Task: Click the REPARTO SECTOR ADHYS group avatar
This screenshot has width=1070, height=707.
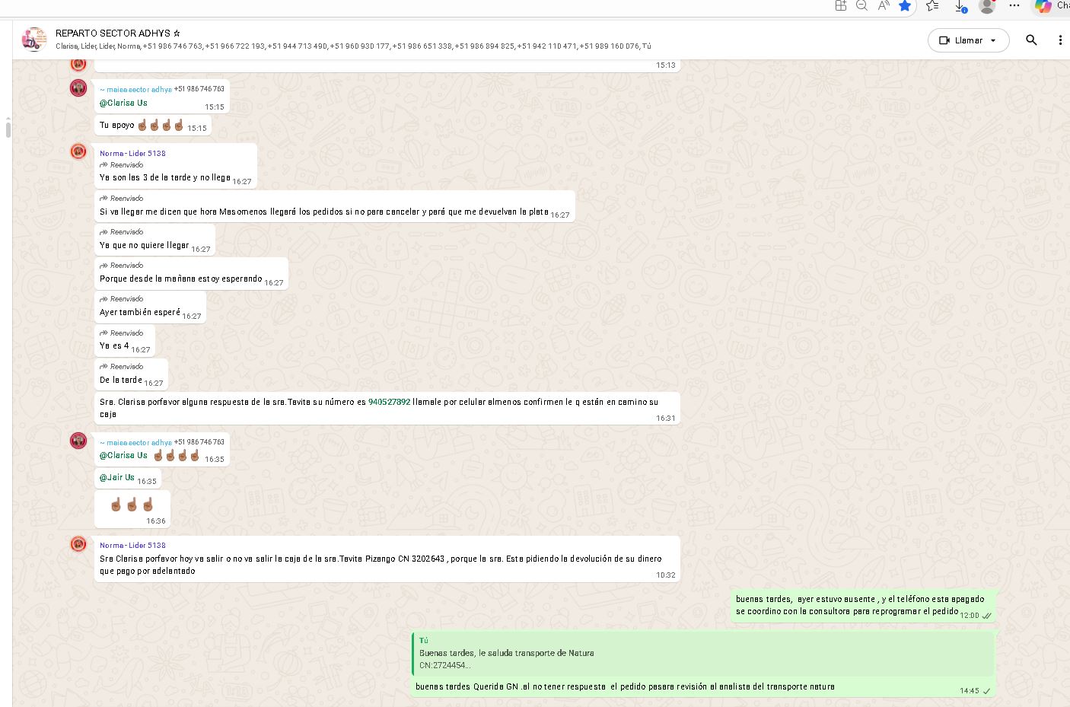Action: point(34,40)
